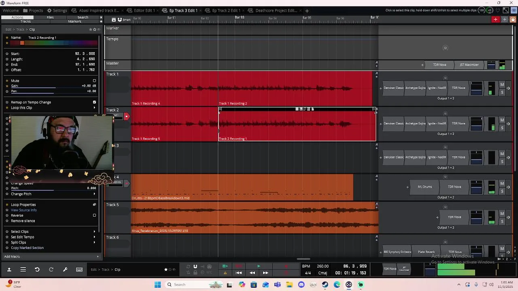The image size is (518, 291).
Task: Expand Change Pitch submenu
Action: 94,194
